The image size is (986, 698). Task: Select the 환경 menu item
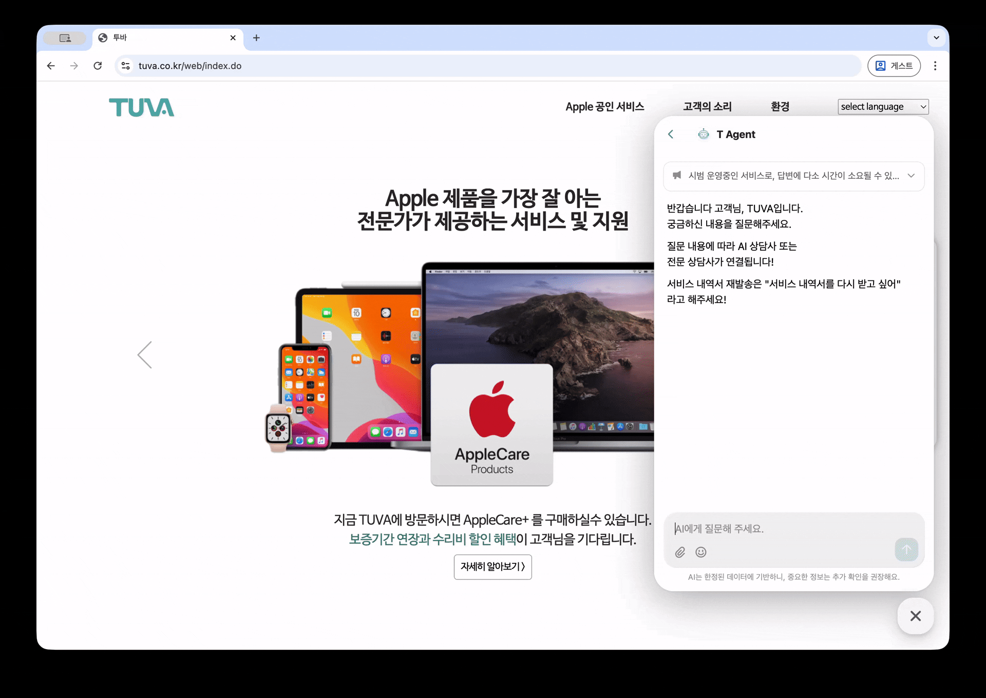(780, 106)
